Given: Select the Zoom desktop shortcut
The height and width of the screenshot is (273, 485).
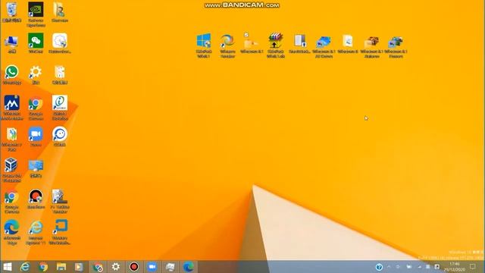Looking at the screenshot, I should pyautogui.click(x=36, y=134).
